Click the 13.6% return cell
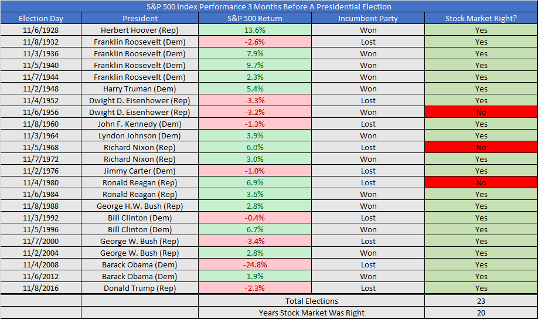This screenshot has height=319, width=538. tap(254, 30)
